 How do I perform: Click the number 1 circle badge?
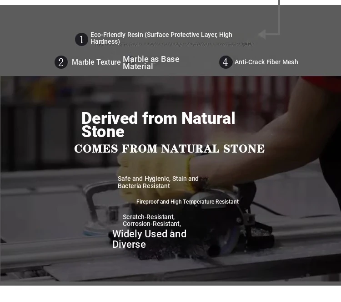[x=81, y=40]
